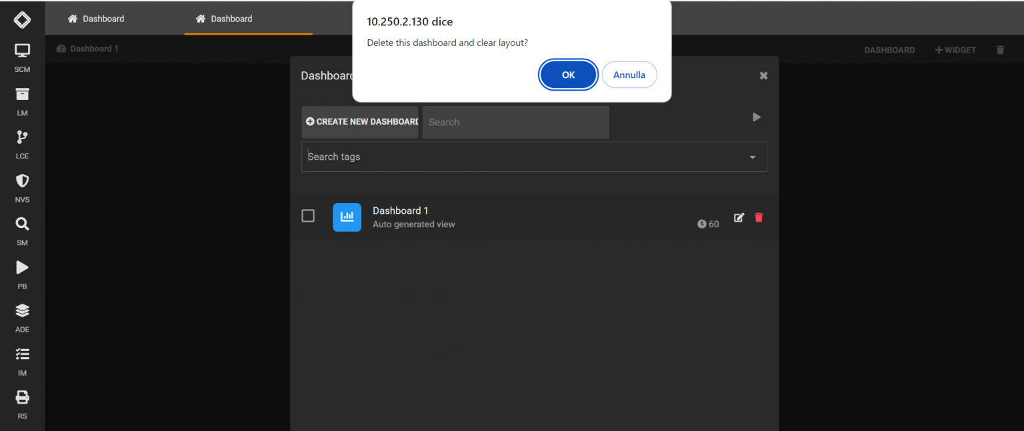Tick the Dashboard 1 checkbox
This screenshot has height=431, width=1024.
[308, 215]
